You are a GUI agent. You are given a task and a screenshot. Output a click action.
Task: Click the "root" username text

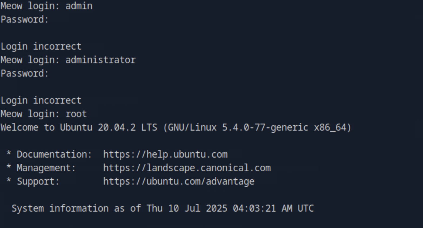pos(76,114)
